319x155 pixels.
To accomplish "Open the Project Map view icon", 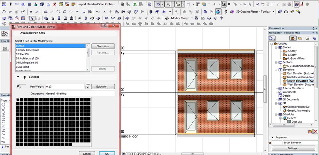I will click(x=293, y=38).
